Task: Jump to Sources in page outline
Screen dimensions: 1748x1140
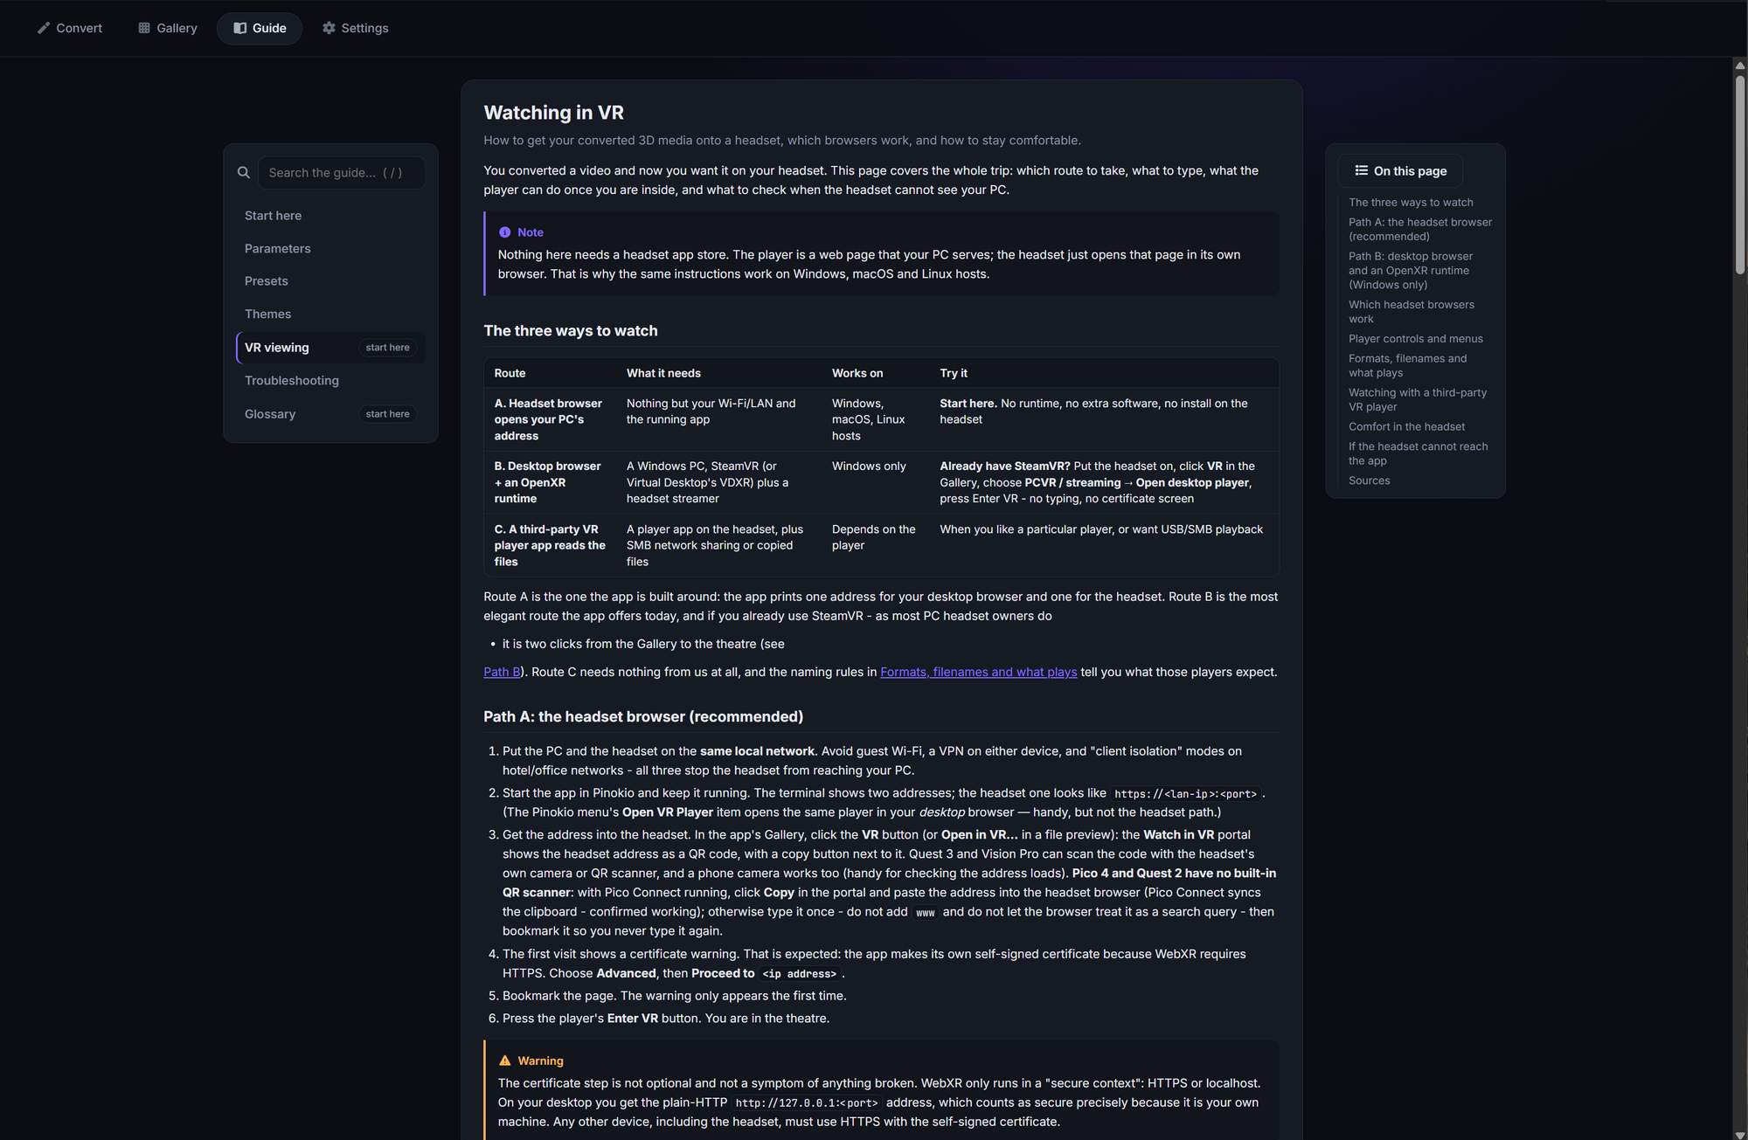Action: [x=1369, y=480]
